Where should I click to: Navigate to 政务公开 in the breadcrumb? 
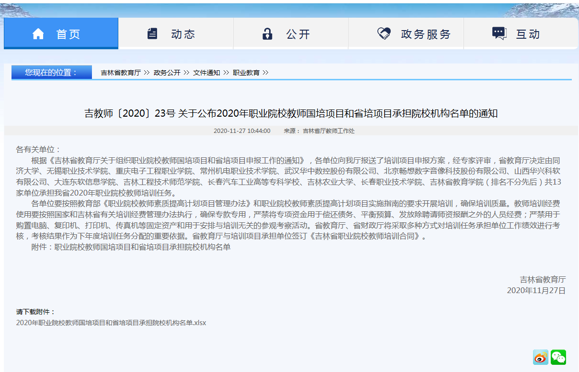pos(167,73)
